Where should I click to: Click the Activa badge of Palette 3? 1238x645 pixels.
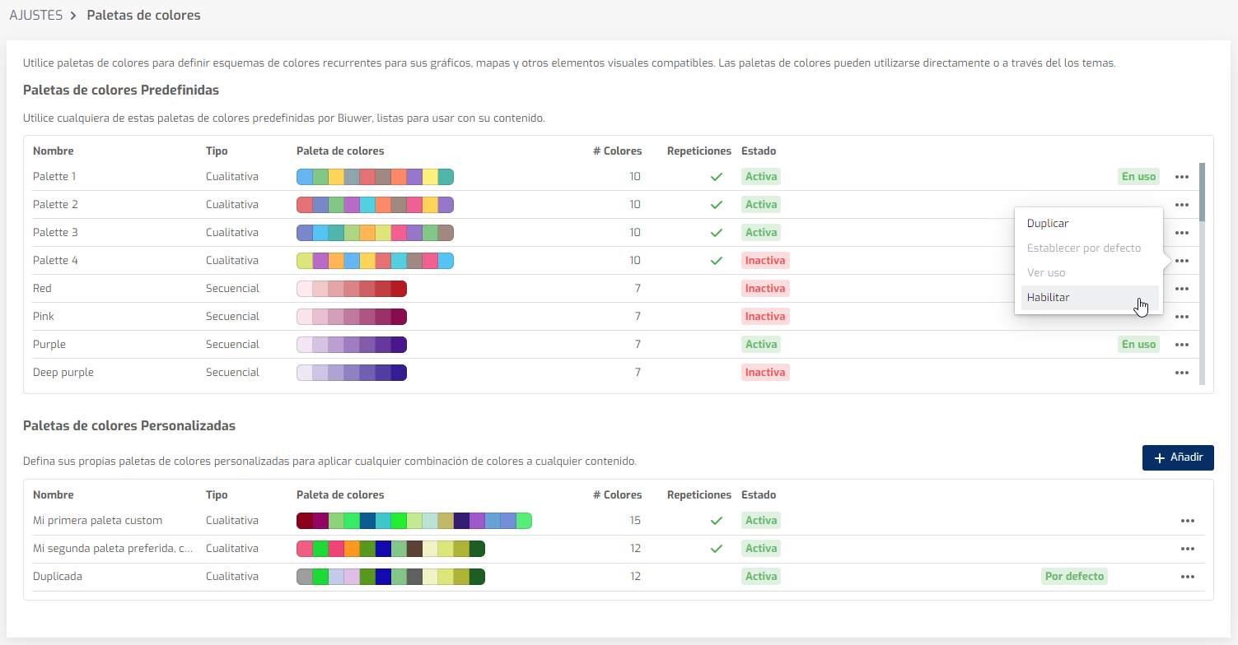click(x=761, y=233)
